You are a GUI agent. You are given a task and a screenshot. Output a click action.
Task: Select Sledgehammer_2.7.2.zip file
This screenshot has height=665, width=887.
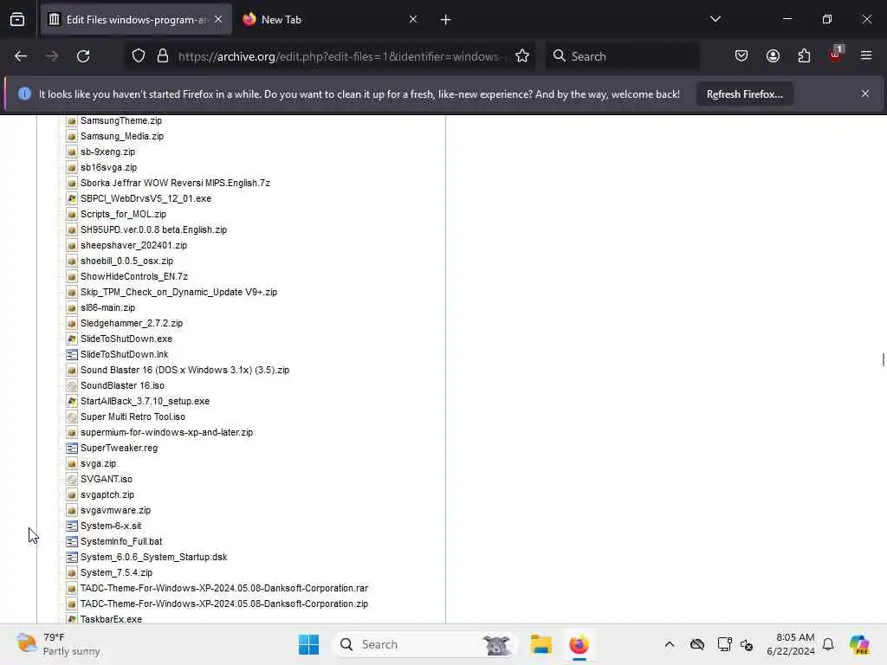pyautogui.click(x=132, y=324)
